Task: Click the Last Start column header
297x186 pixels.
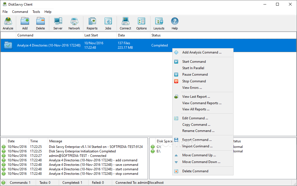Action: pyautogui.click(x=100, y=35)
